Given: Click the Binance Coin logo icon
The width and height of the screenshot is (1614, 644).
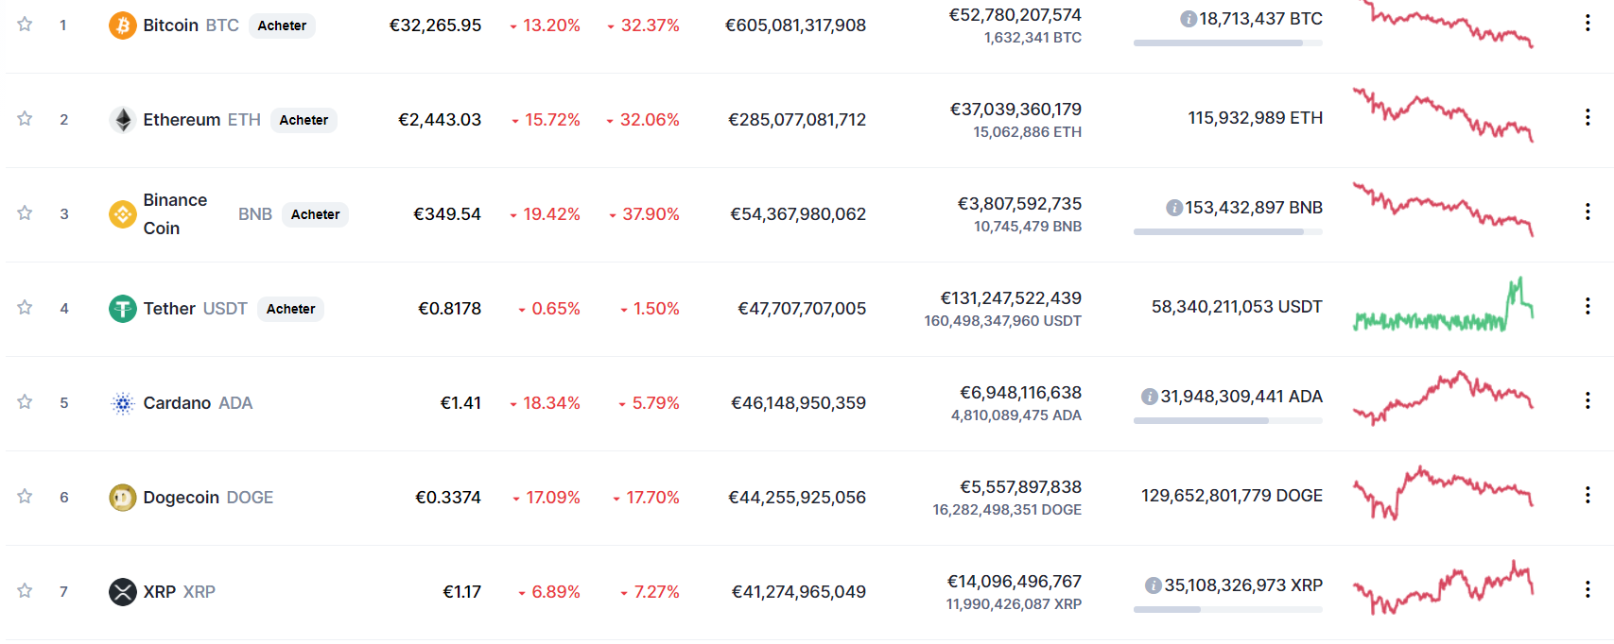Looking at the screenshot, I should (122, 214).
